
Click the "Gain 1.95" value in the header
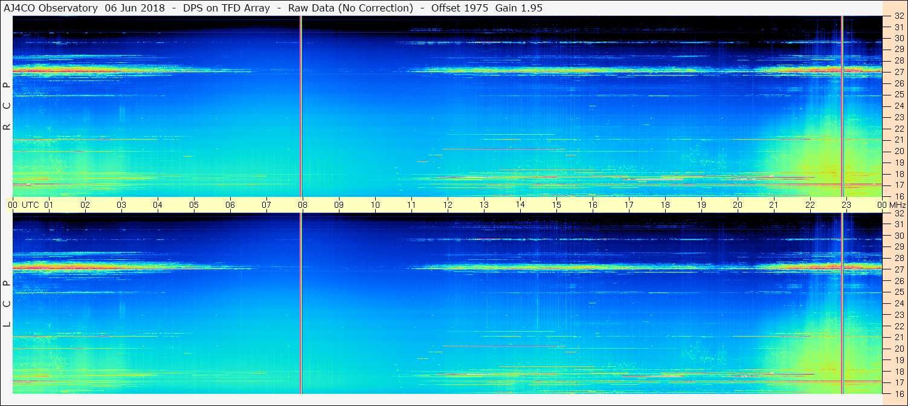pos(519,8)
